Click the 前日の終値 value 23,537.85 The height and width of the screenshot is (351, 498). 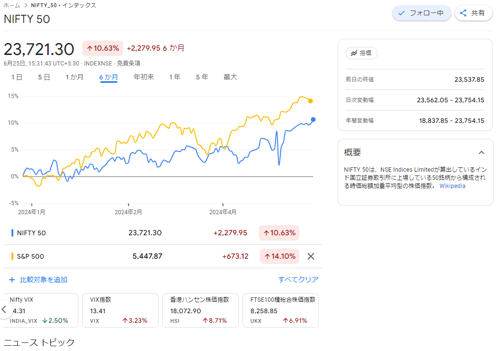pyautogui.click(x=469, y=79)
